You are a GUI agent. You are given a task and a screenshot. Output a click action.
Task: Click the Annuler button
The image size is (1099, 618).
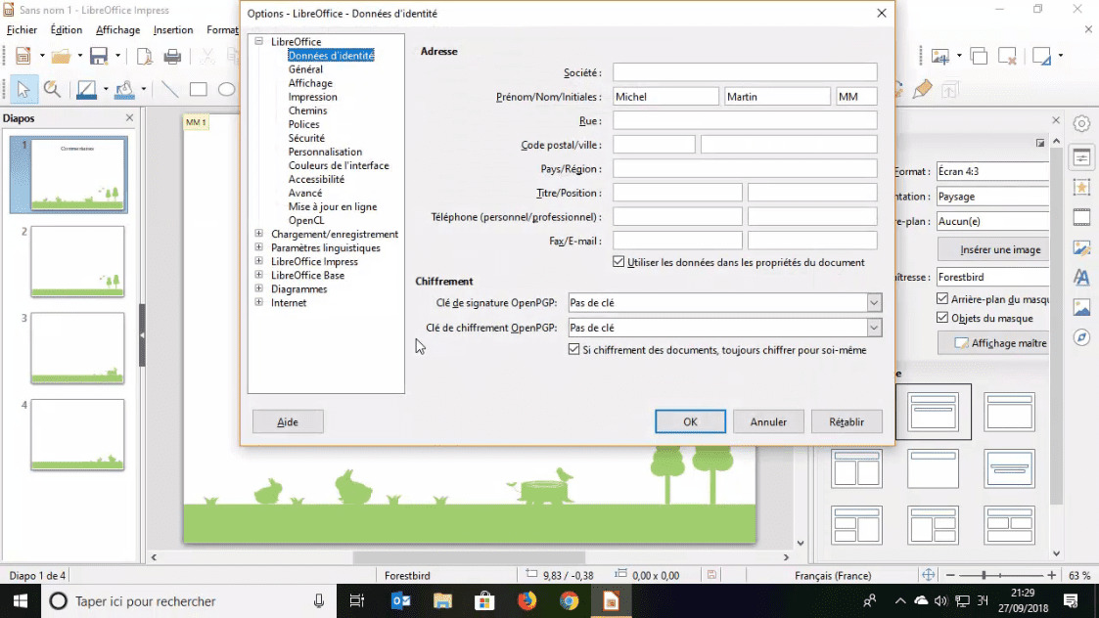click(768, 421)
